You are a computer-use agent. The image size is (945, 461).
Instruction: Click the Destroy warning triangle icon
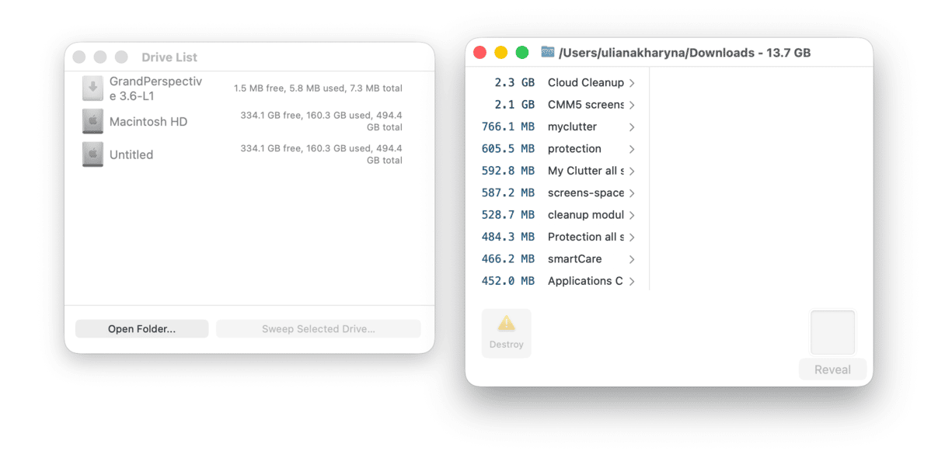tap(506, 324)
